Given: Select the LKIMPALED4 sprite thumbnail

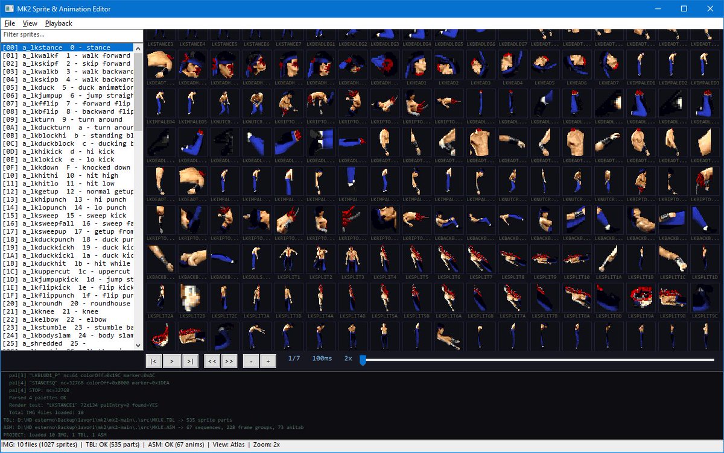Looking at the screenshot, I should pyautogui.click(x=160, y=104).
